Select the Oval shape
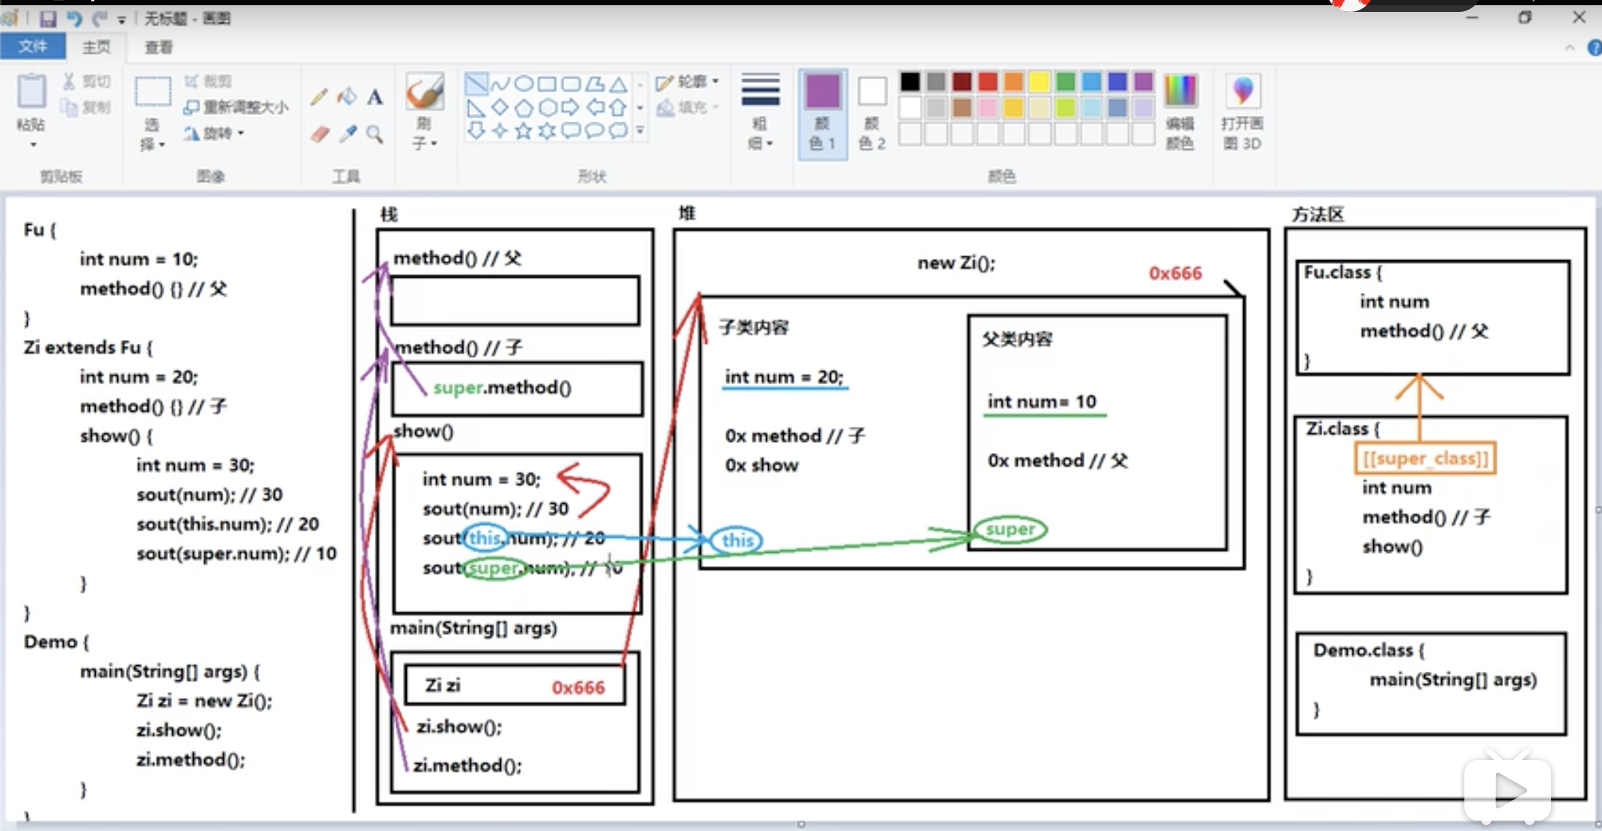 coord(524,84)
